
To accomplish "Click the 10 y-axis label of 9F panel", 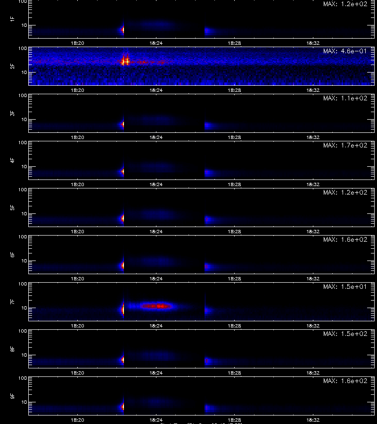I will pos(24,402).
